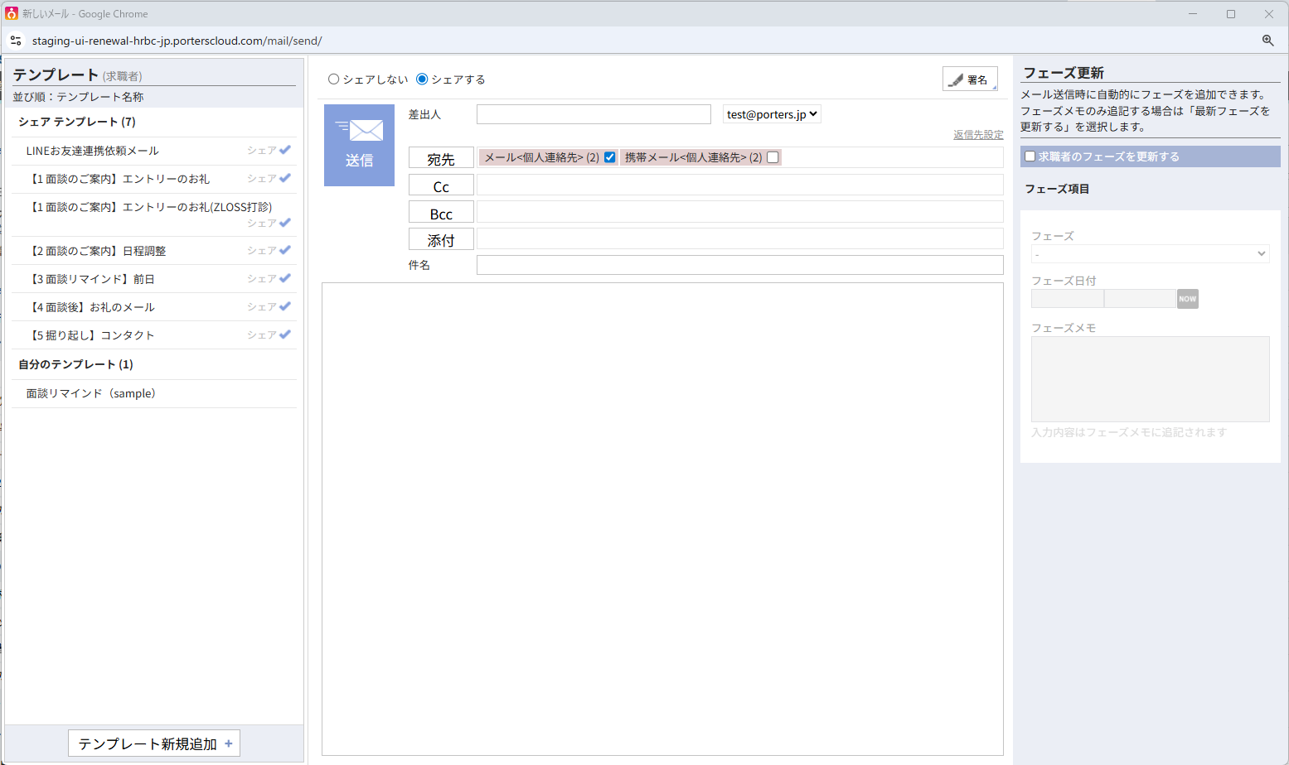Click the Chrome zoom magnifier icon

tap(1267, 41)
